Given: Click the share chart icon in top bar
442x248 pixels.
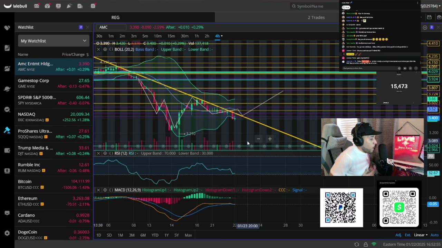Looking at the screenshot, I should pos(80,6).
